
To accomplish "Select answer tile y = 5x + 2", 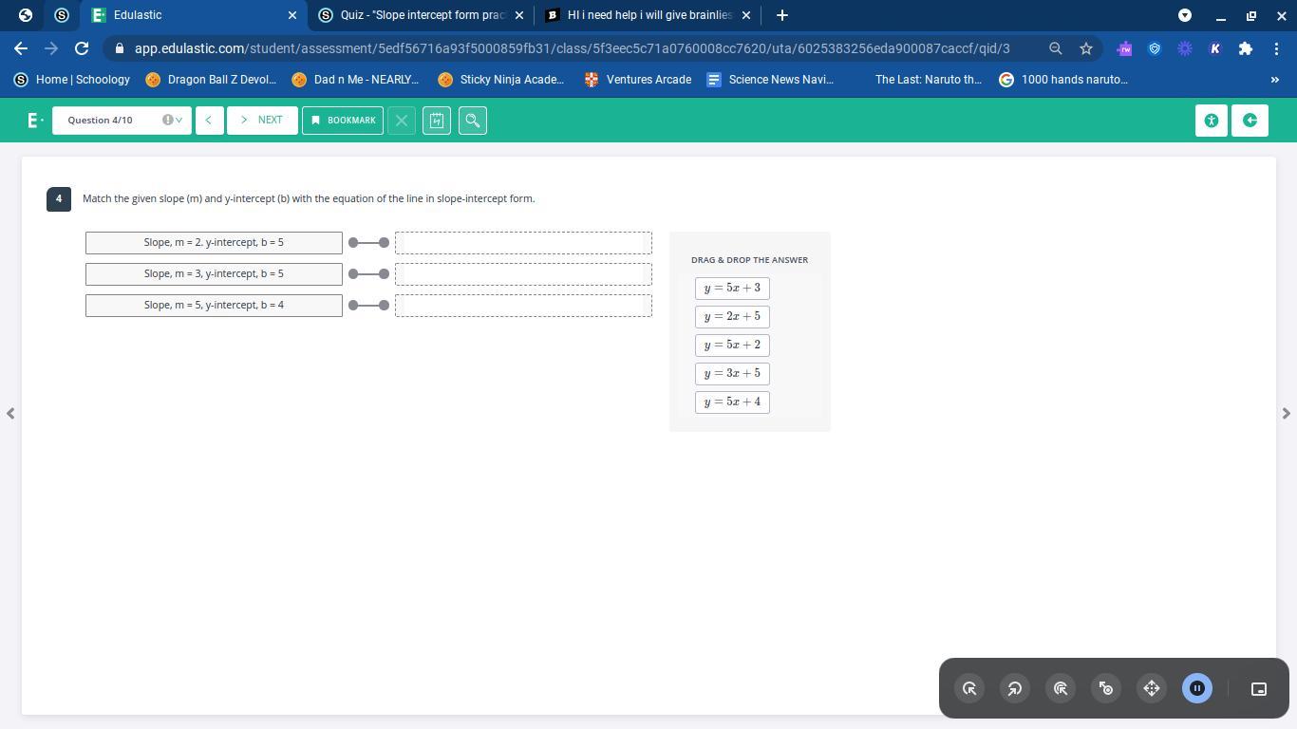I will click(732, 346).
